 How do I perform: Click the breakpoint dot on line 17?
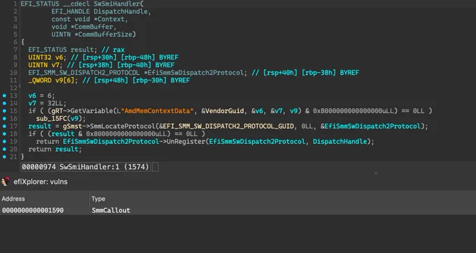click(4, 126)
